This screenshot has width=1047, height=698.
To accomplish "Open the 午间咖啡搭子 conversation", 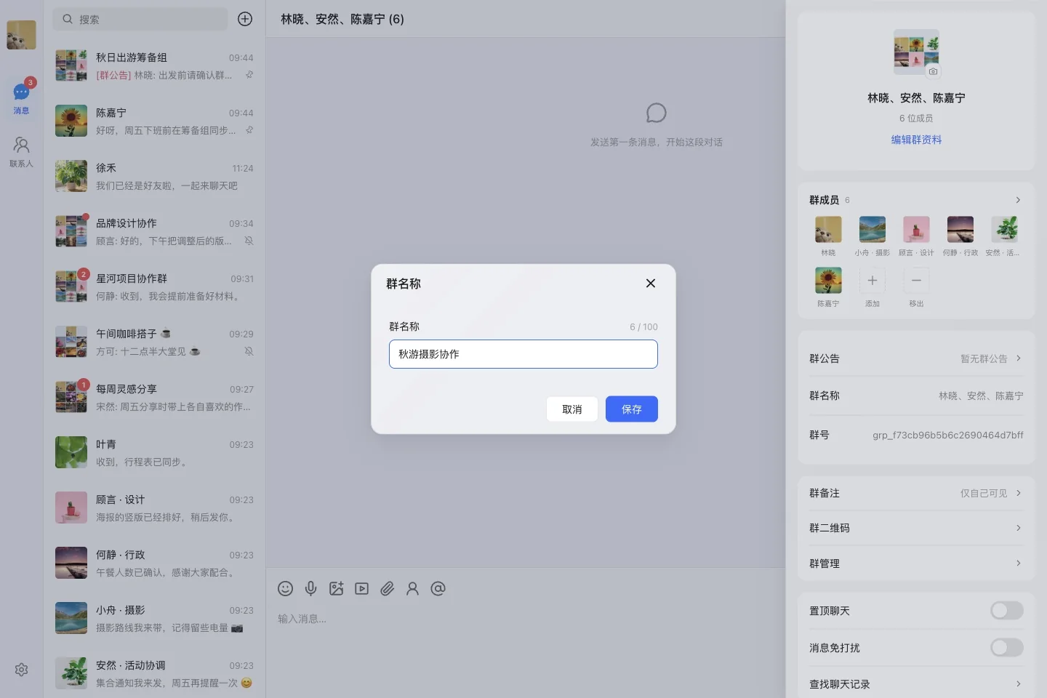I will click(154, 342).
